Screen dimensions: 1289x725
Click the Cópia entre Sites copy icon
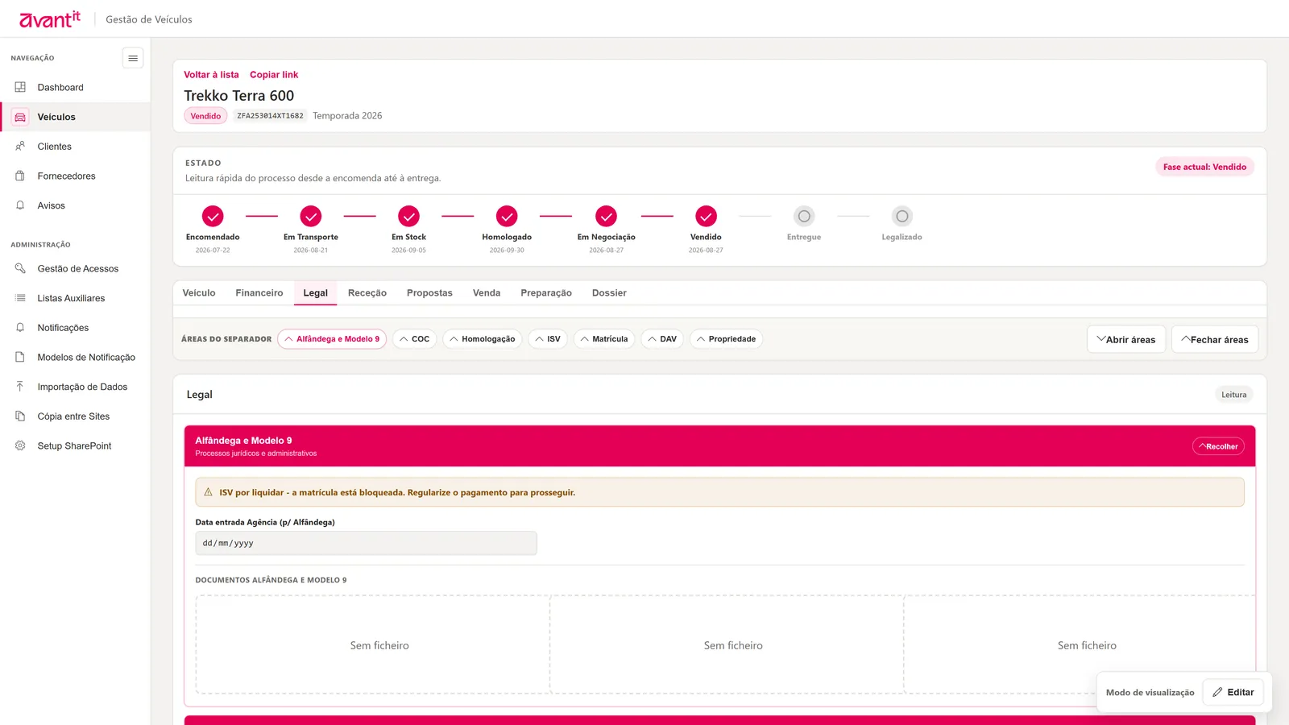pos(20,416)
